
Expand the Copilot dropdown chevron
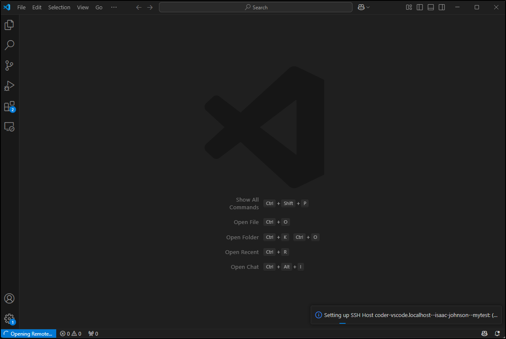[x=368, y=7]
